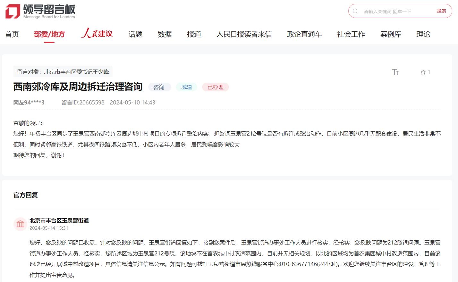Navigate to 政企直通车 page
This screenshot has width=458, height=282.
point(304,34)
